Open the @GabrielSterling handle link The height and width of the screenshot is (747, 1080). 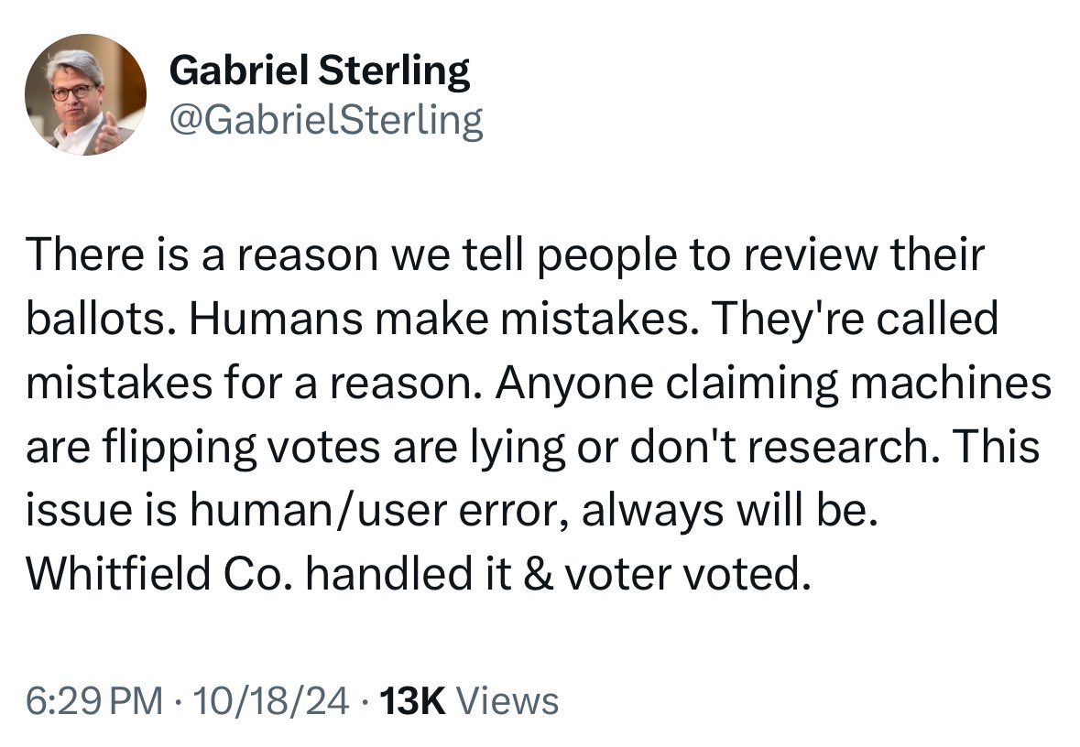[326, 120]
